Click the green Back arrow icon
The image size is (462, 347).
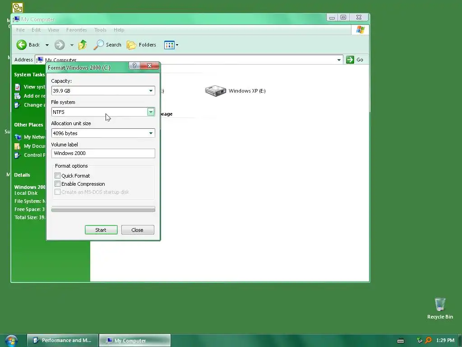22,45
